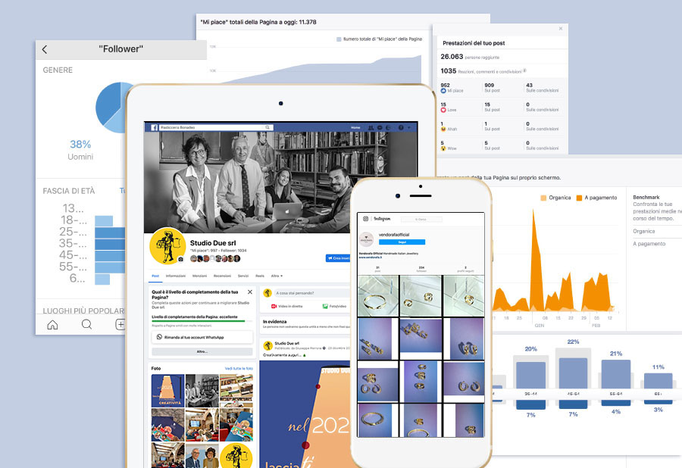
Task: Open the first Instagram bracelet photo
Action: [x=377, y=297]
